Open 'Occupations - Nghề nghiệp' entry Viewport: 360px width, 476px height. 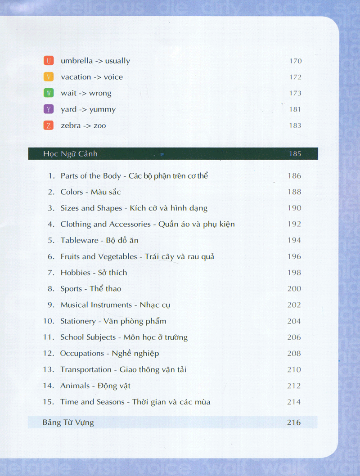click(x=110, y=354)
